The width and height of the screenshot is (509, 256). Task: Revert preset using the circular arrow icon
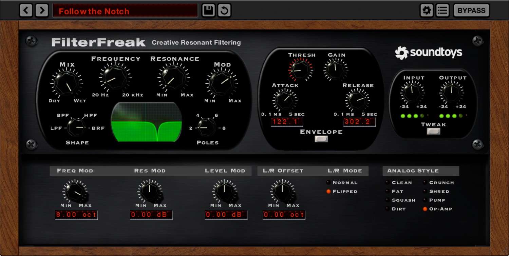point(224,10)
